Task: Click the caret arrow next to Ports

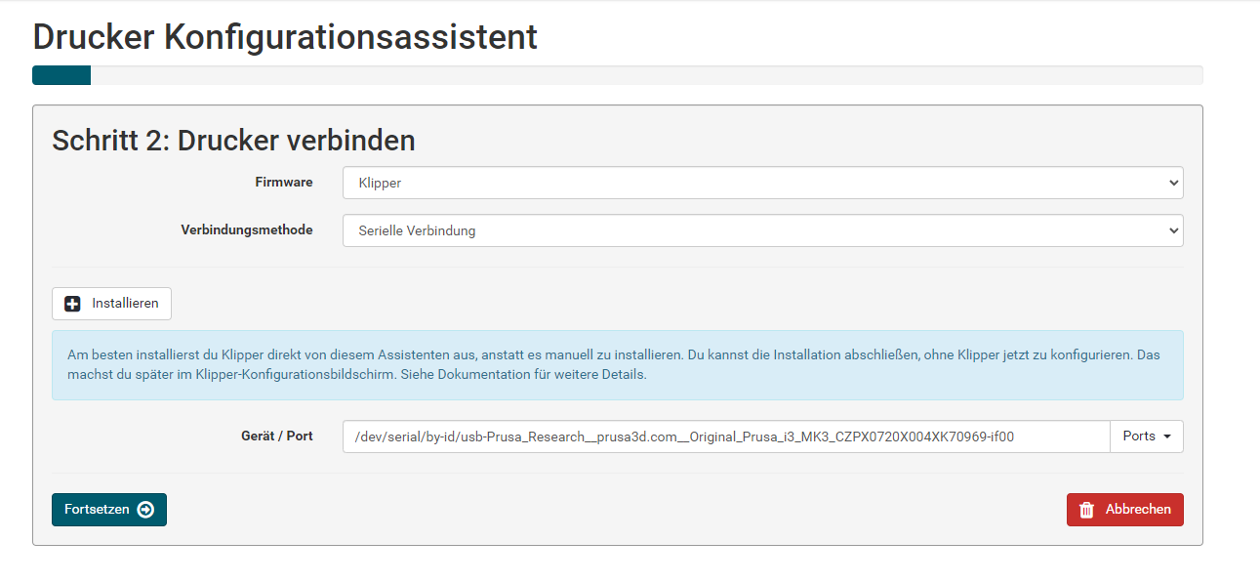Action: point(1167,436)
